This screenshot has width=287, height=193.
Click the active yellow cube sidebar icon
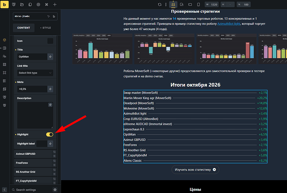pos(5,40)
